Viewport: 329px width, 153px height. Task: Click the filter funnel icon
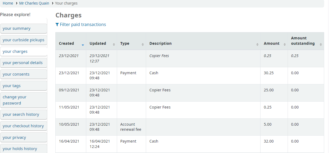coord(57,25)
